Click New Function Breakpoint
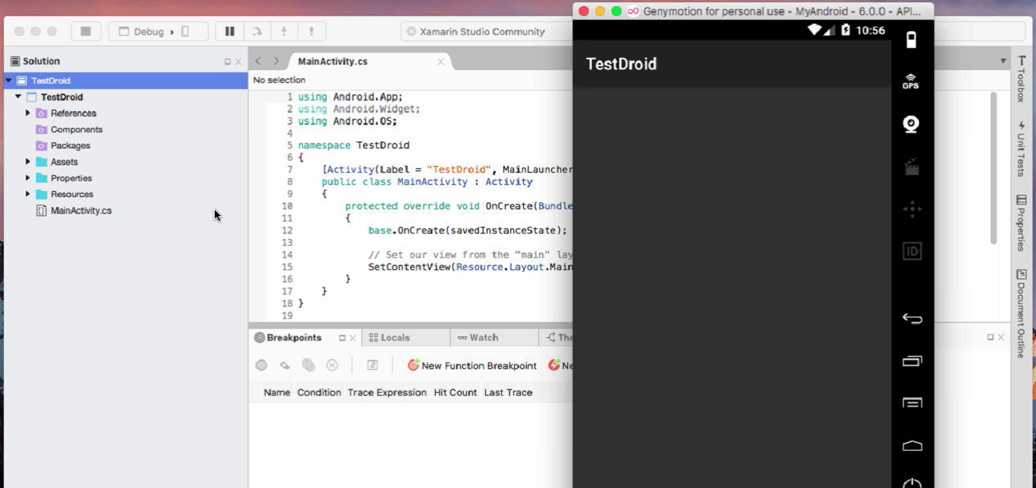The width and height of the screenshot is (1036, 488). [473, 365]
